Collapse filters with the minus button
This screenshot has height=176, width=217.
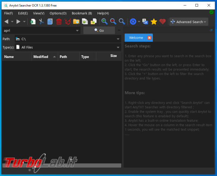click(119, 30)
